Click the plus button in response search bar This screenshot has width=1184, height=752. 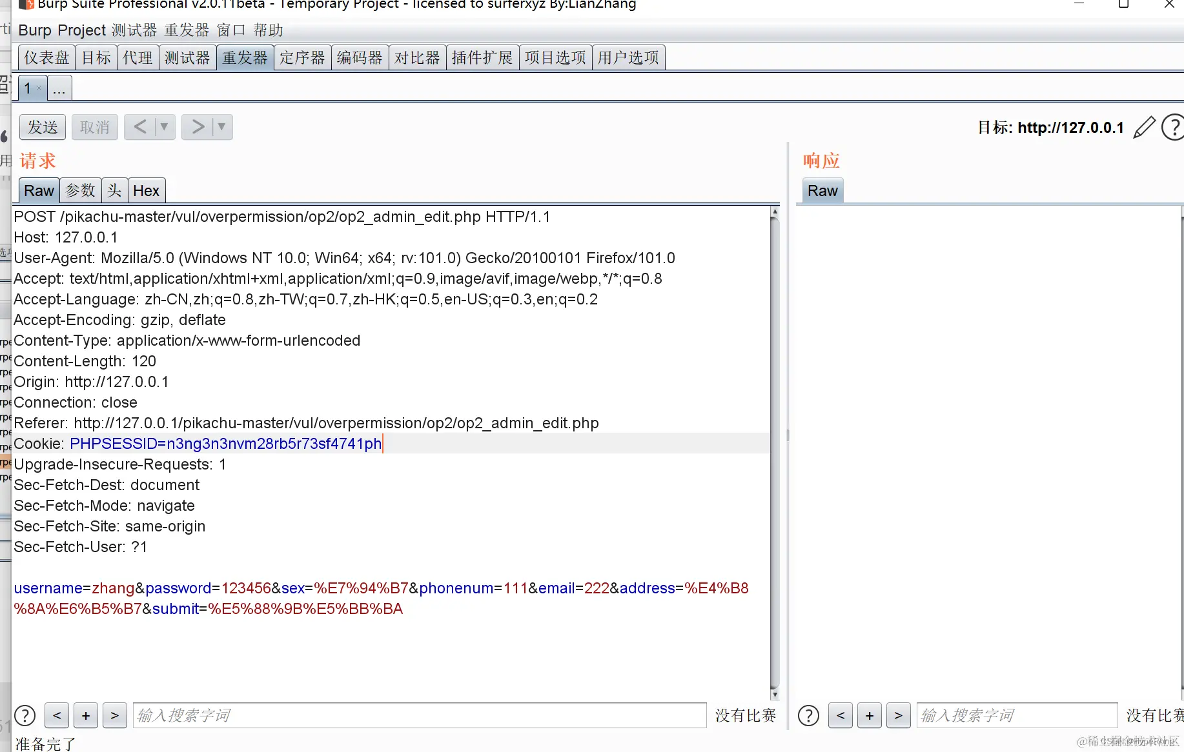point(870,715)
